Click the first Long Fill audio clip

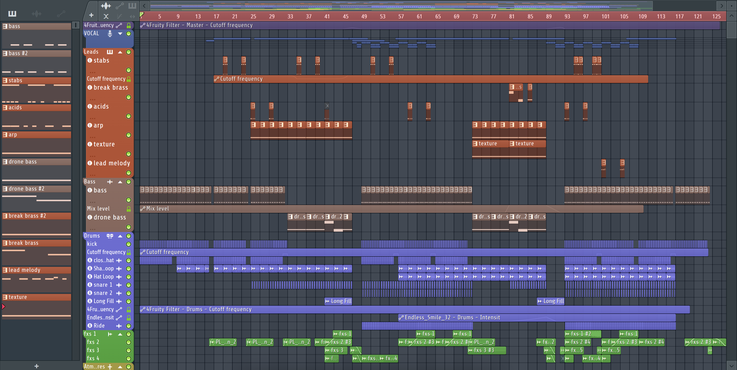click(x=339, y=301)
